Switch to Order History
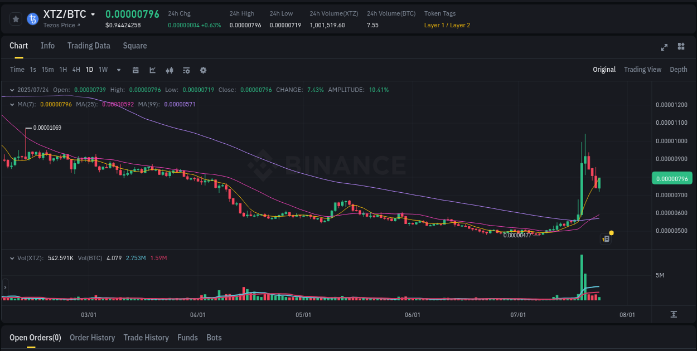This screenshot has height=351, width=697. pyautogui.click(x=92, y=337)
